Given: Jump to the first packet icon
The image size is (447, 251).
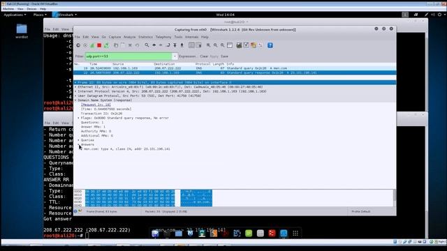Looking at the screenshot, I should [175, 45].
